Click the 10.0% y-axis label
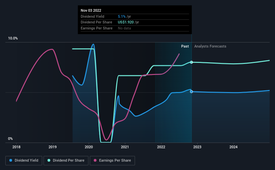275x170 pixels. pos(13,38)
